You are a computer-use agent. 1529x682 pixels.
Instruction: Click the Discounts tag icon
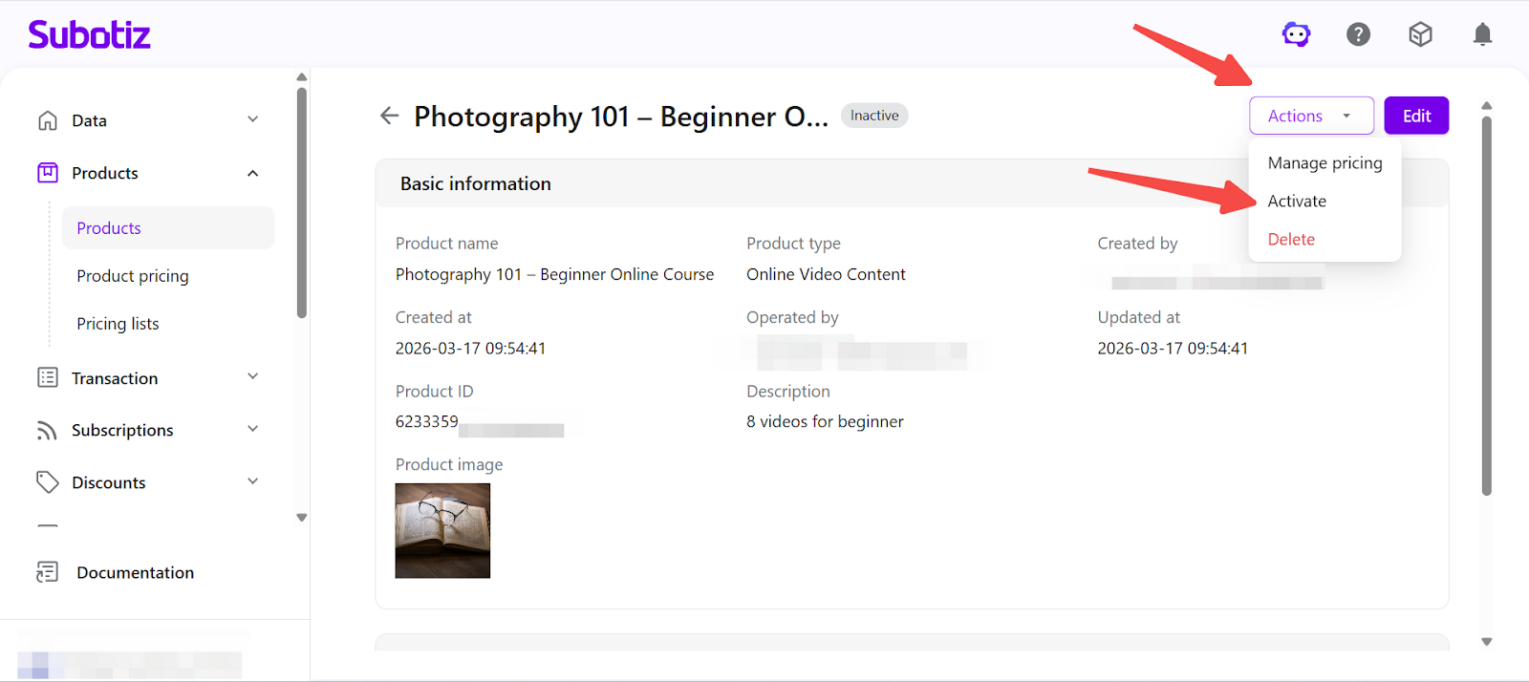tap(47, 482)
